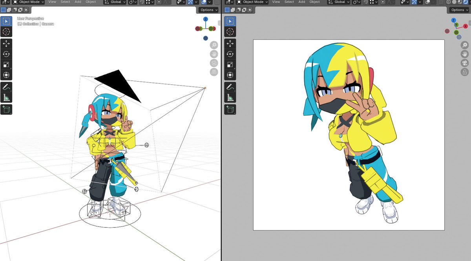This screenshot has height=261, width=471.
Task: Select the Scale tool in right viewport toolbar
Action: pos(230,65)
